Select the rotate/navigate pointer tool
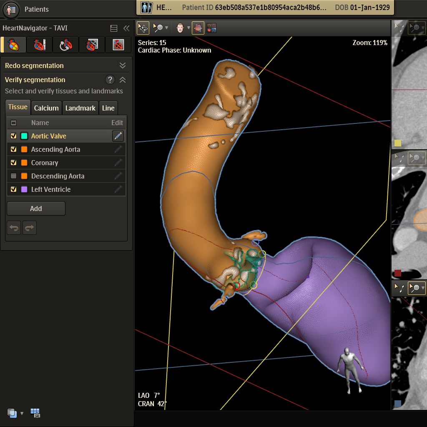 (143, 28)
